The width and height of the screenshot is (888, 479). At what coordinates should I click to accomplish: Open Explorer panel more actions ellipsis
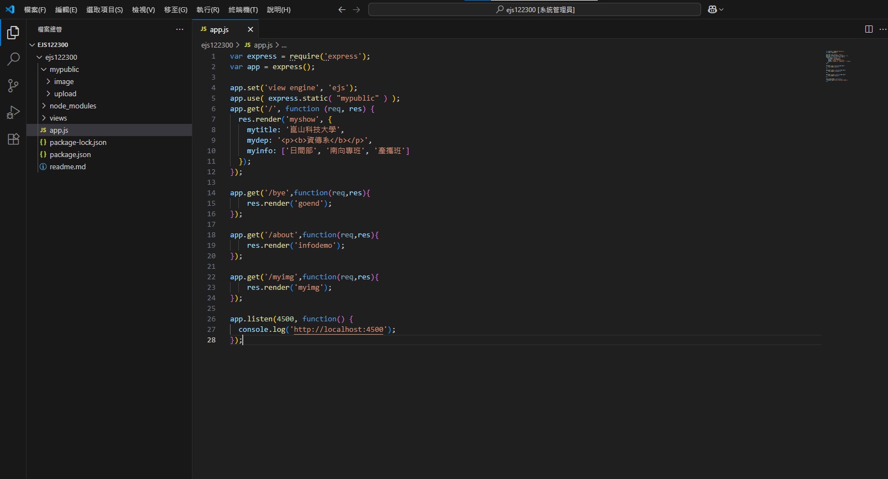[x=180, y=29]
